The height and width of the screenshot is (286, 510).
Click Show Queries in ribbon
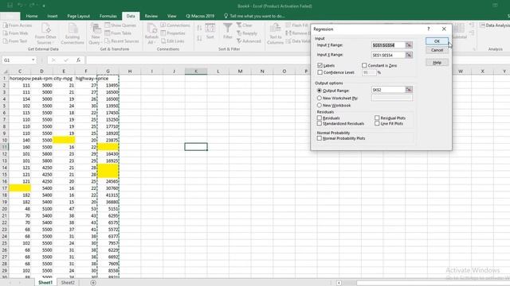[120, 25]
